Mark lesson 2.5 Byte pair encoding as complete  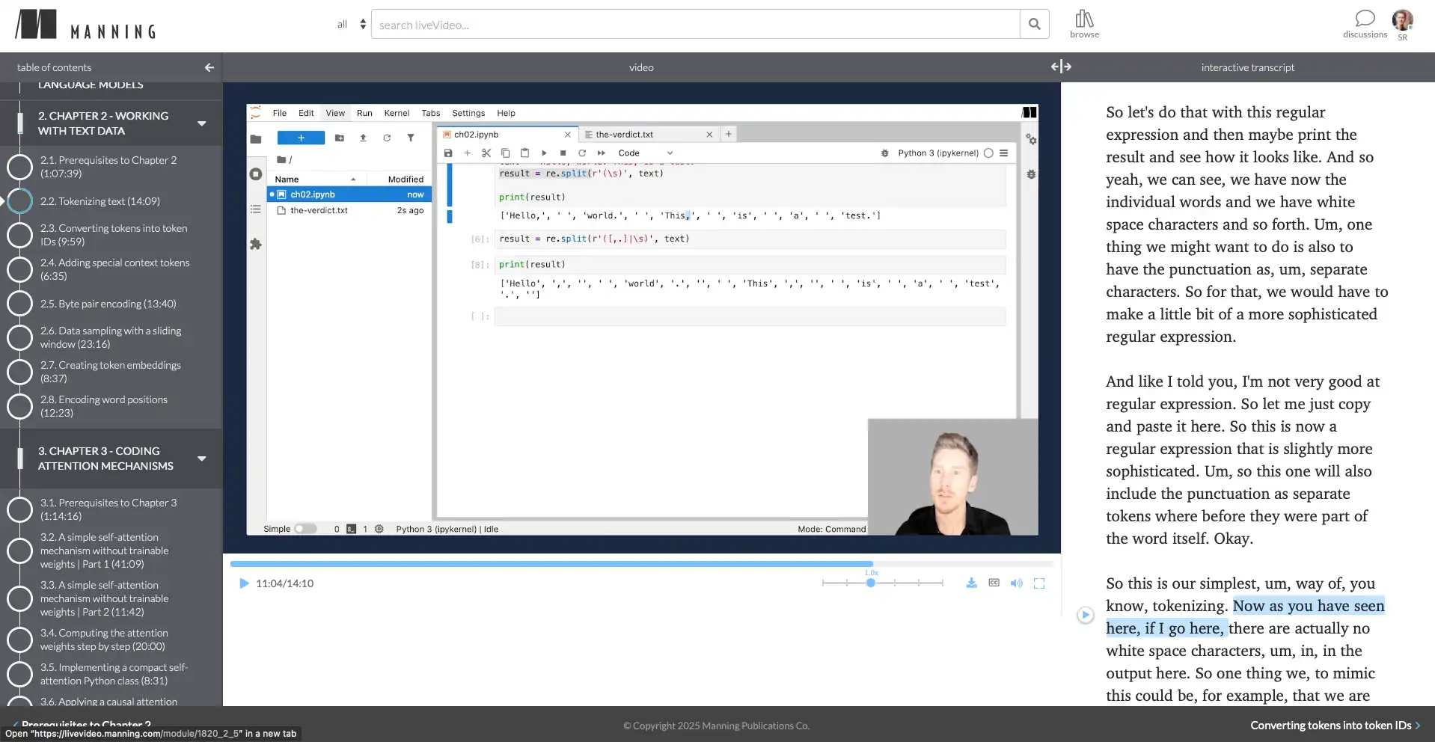point(19,303)
